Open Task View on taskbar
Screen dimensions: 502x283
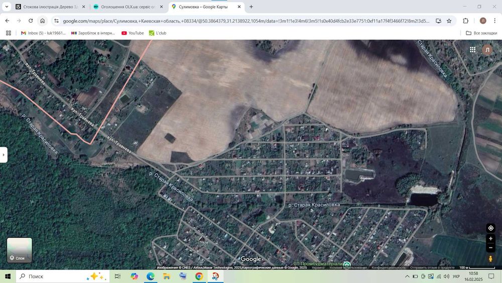[117, 276]
